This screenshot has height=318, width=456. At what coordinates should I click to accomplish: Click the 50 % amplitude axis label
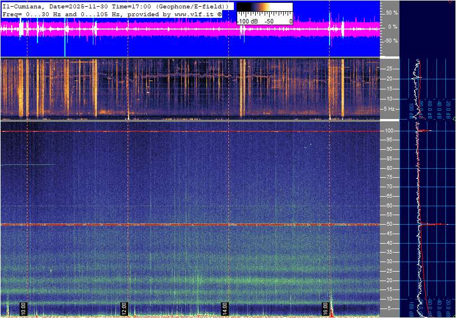(x=391, y=12)
